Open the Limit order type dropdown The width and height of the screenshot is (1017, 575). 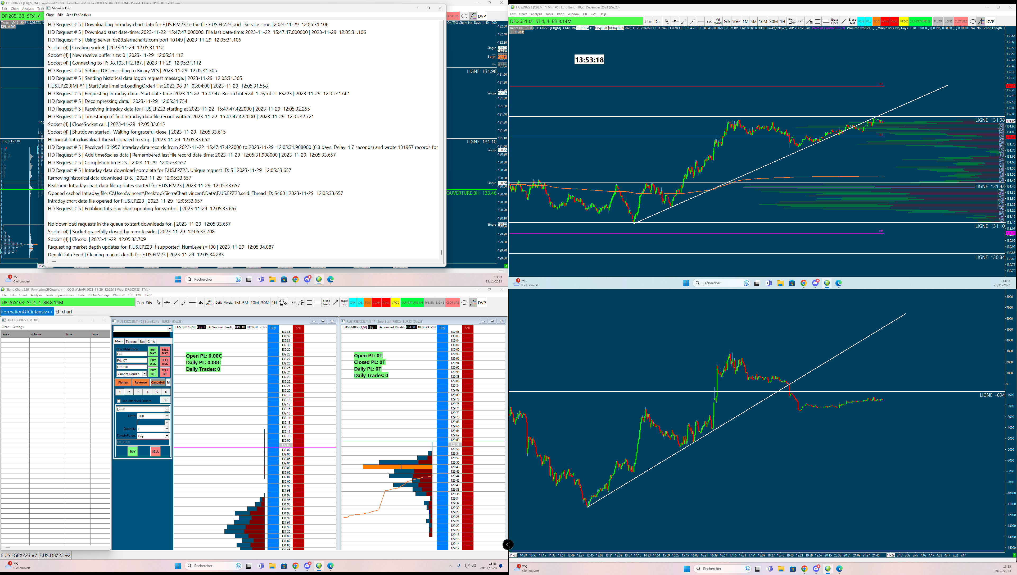(167, 409)
